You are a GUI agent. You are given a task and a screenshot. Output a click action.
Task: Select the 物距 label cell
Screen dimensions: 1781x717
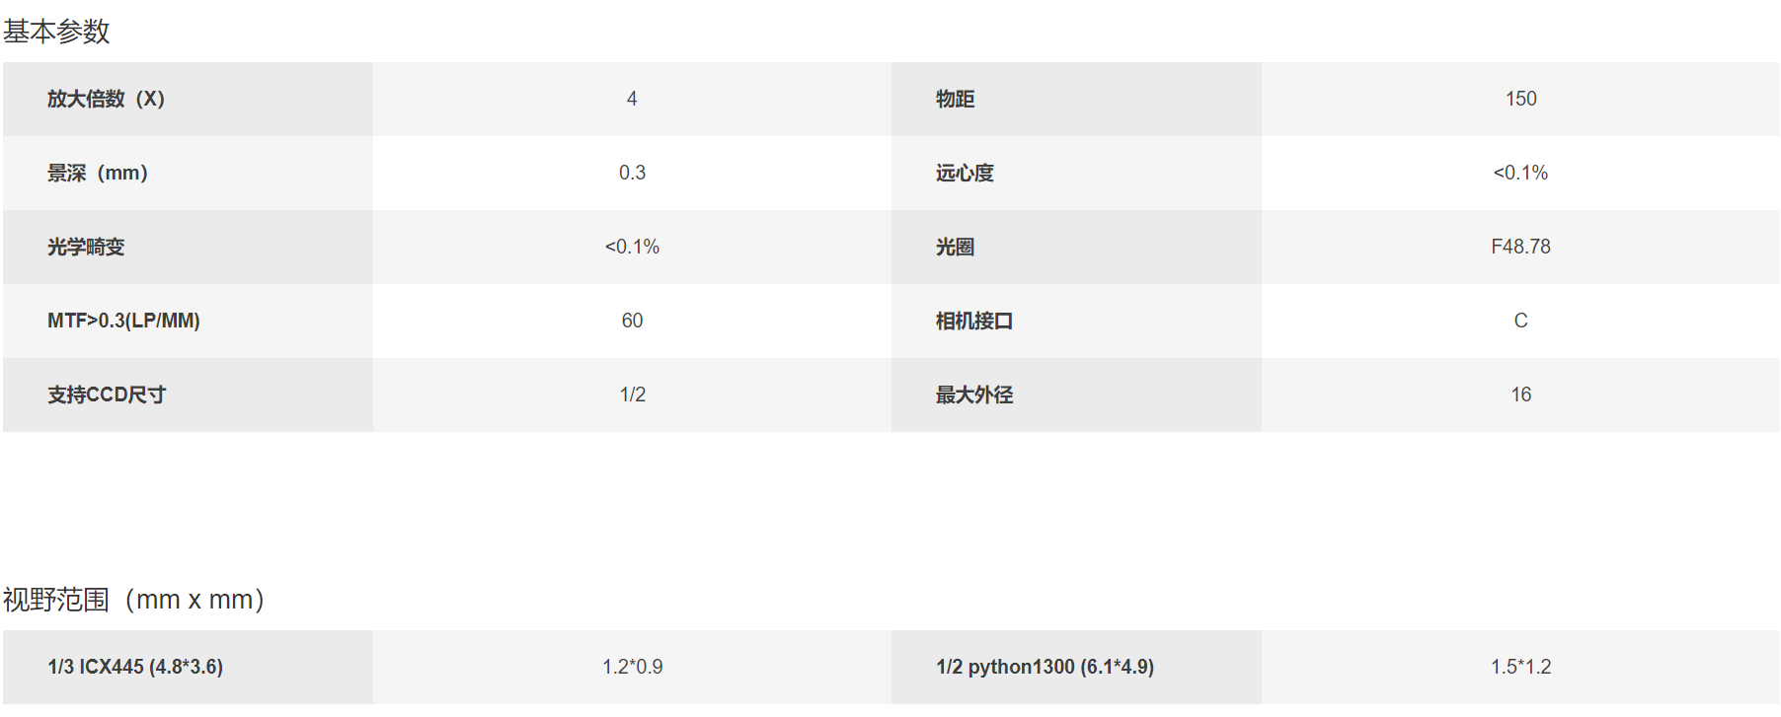[x=1076, y=99]
